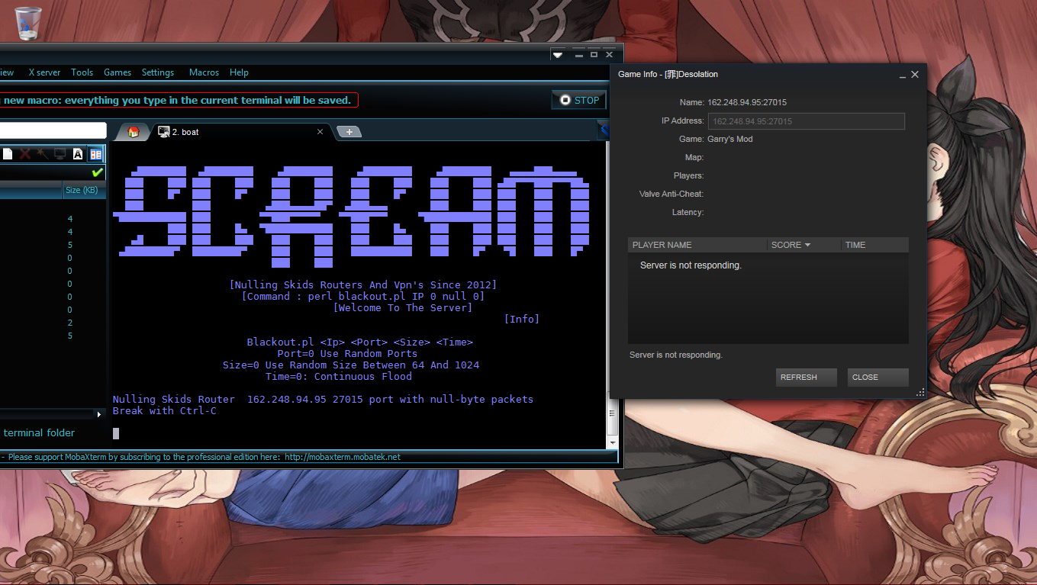Open the X server menu
This screenshot has height=585, width=1037.
point(44,72)
